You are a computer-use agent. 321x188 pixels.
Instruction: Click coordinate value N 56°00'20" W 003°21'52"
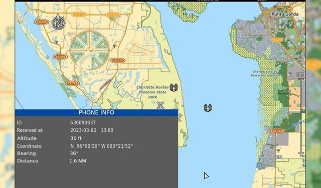[x=101, y=146]
